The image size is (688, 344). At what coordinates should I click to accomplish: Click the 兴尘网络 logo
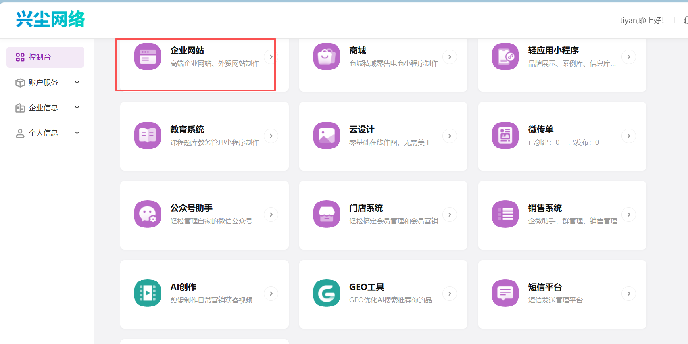coord(50,19)
